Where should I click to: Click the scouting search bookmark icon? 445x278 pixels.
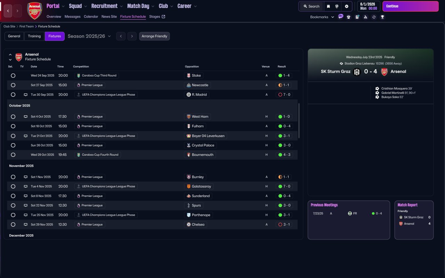click(365, 17)
